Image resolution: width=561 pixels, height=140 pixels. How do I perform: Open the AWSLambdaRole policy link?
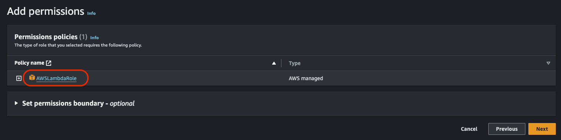[56, 78]
